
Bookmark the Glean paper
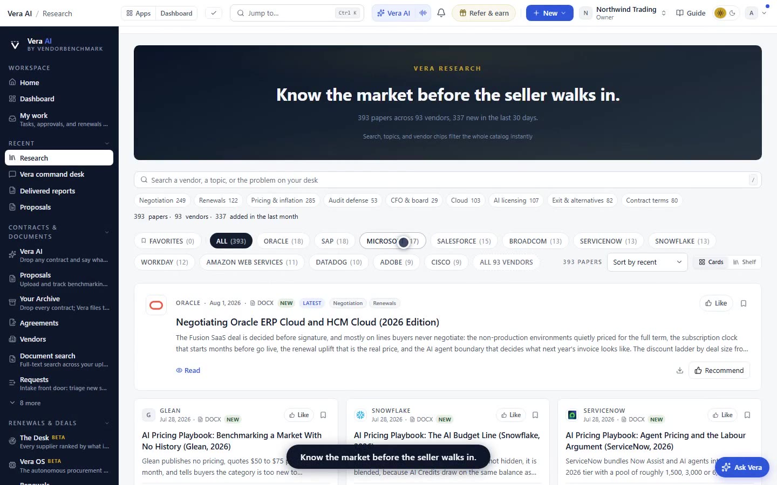[x=323, y=415]
